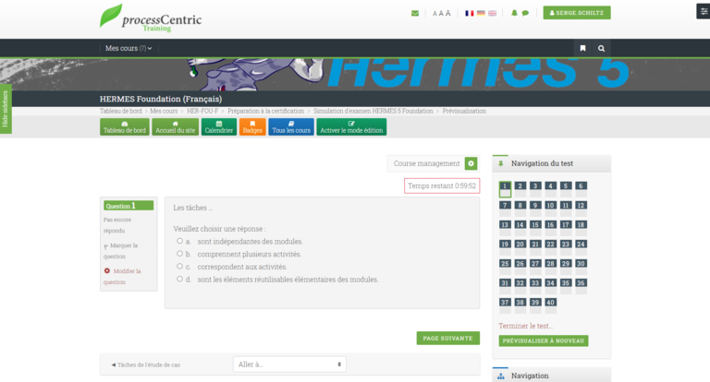710x382 pixels.
Task: Open the Aller à... jump dropdown
Action: point(289,364)
